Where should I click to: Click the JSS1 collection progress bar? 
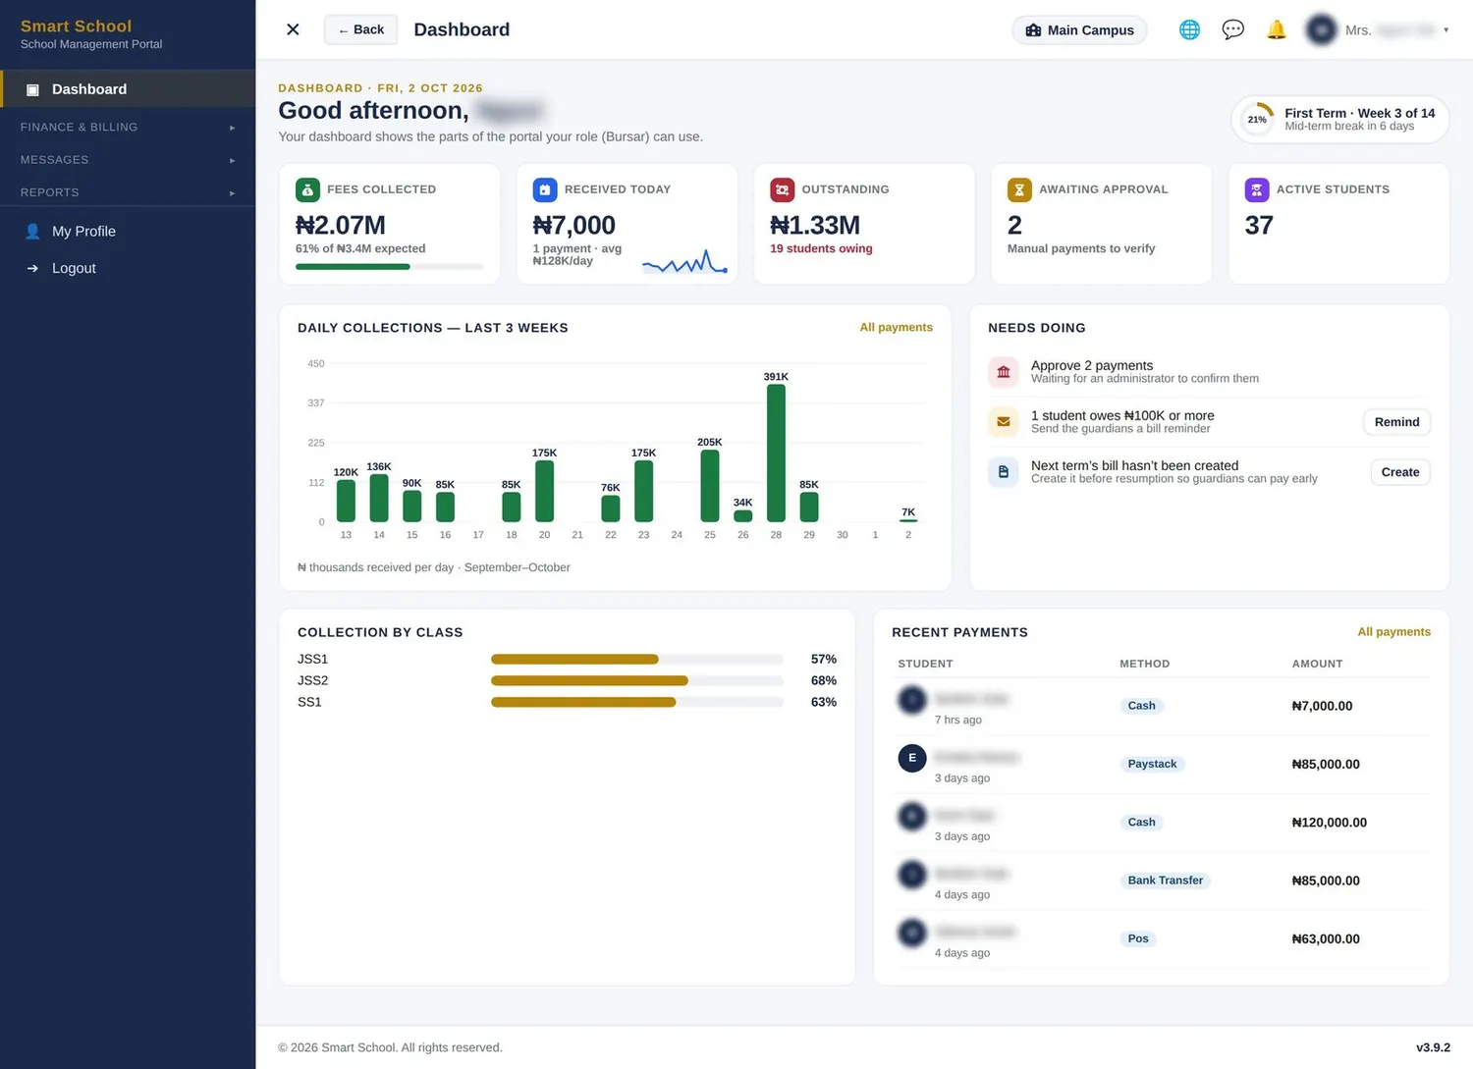636,659
